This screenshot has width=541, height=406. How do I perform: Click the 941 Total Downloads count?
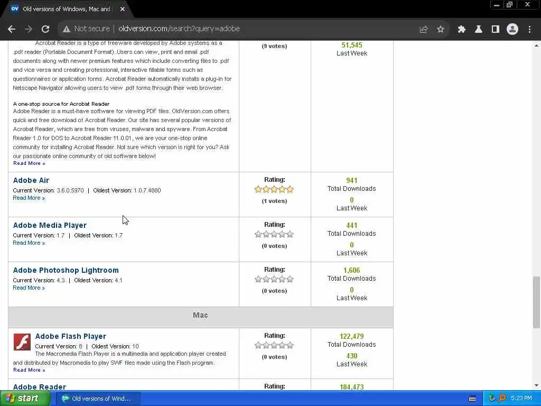click(351, 180)
